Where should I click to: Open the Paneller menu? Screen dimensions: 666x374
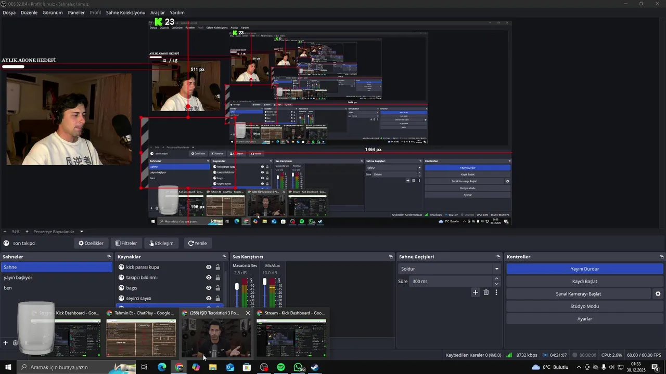(76, 12)
